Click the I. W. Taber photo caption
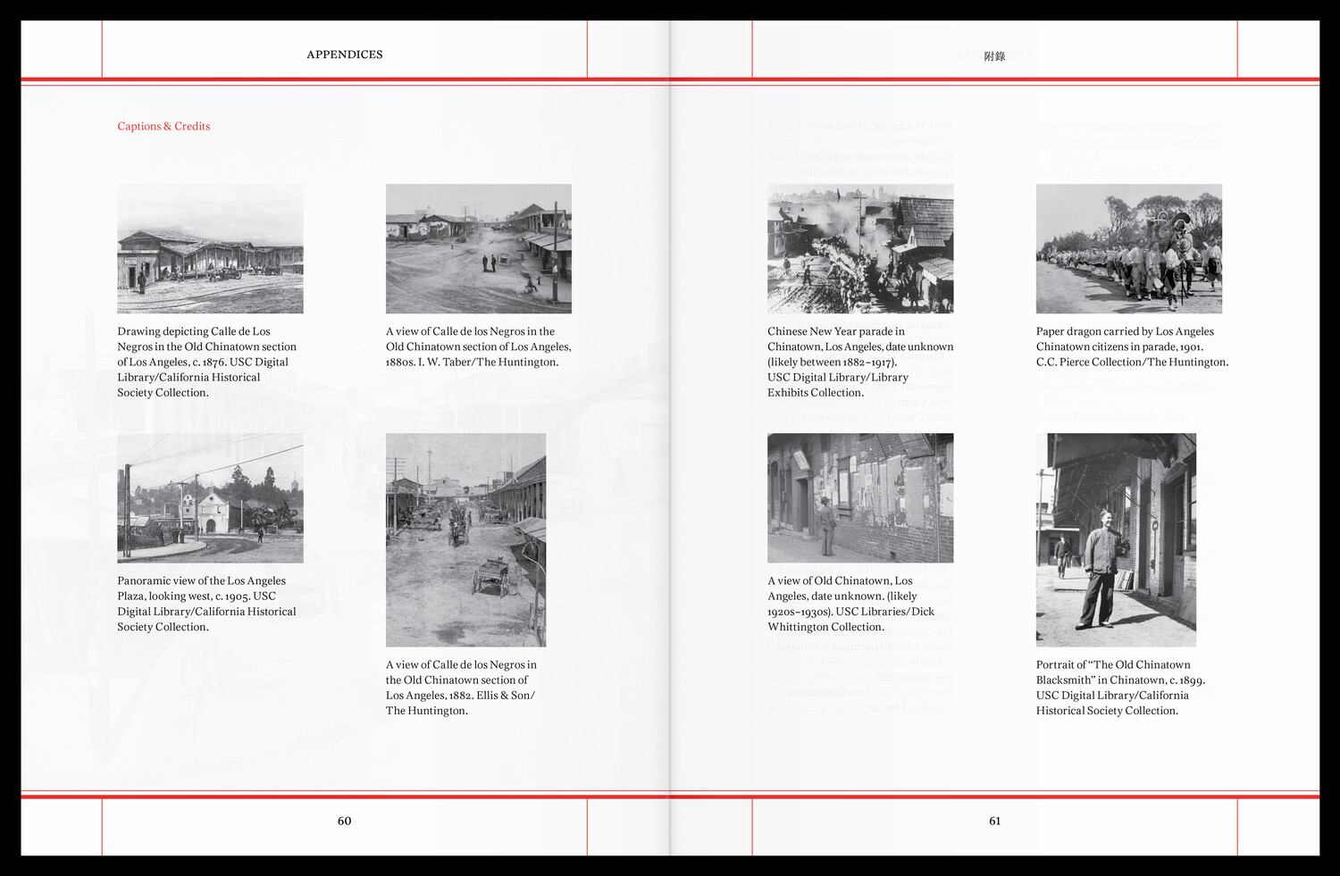1340x876 pixels. (478, 346)
